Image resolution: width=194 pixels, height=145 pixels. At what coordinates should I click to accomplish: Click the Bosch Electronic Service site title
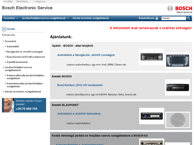(x=27, y=8)
